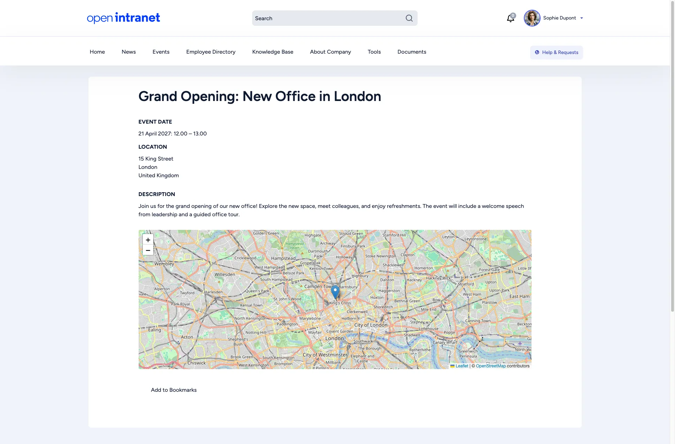The image size is (675, 444).
Task: Click the Ealing label on the map
Action: pyautogui.click(x=155, y=330)
